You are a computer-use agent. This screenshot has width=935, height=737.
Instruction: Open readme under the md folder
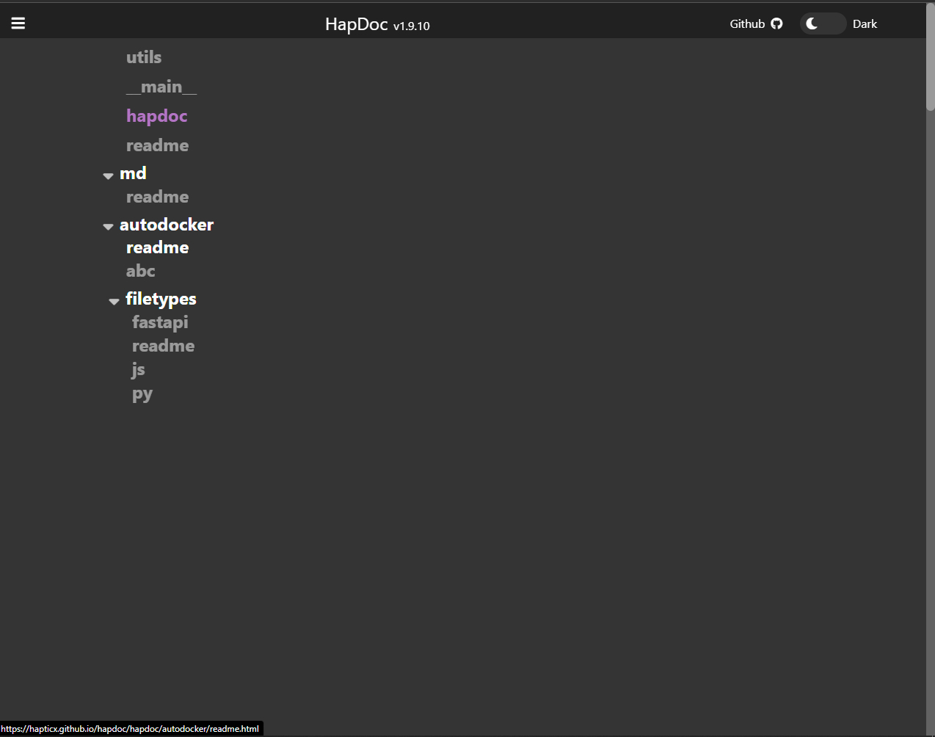[x=157, y=197]
